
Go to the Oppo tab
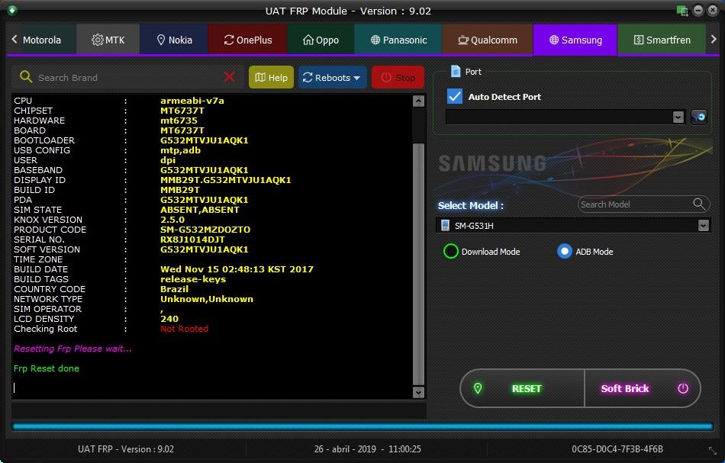pos(321,40)
